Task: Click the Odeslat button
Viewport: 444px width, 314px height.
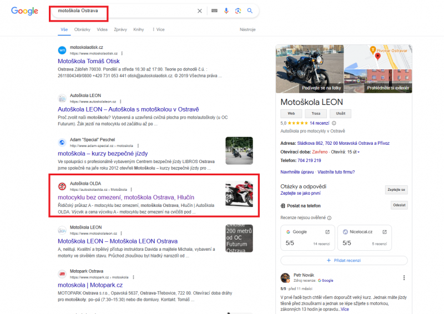Action: coord(399,205)
